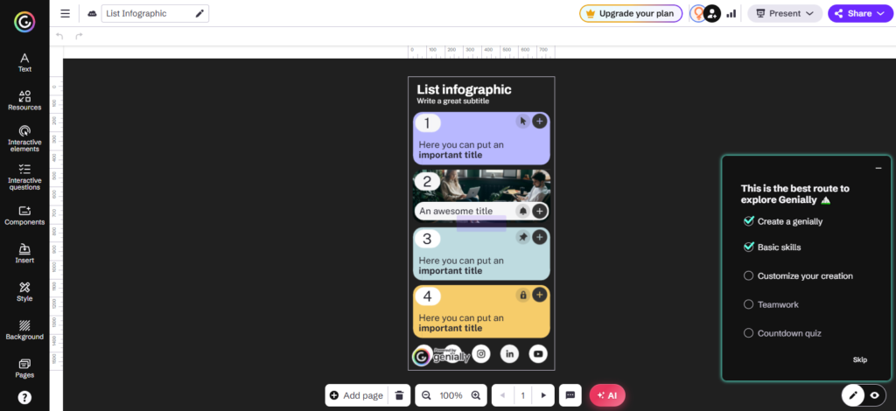Click the plus button on card 4
Viewport: 896px width, 411px height.
pos(539,295)
